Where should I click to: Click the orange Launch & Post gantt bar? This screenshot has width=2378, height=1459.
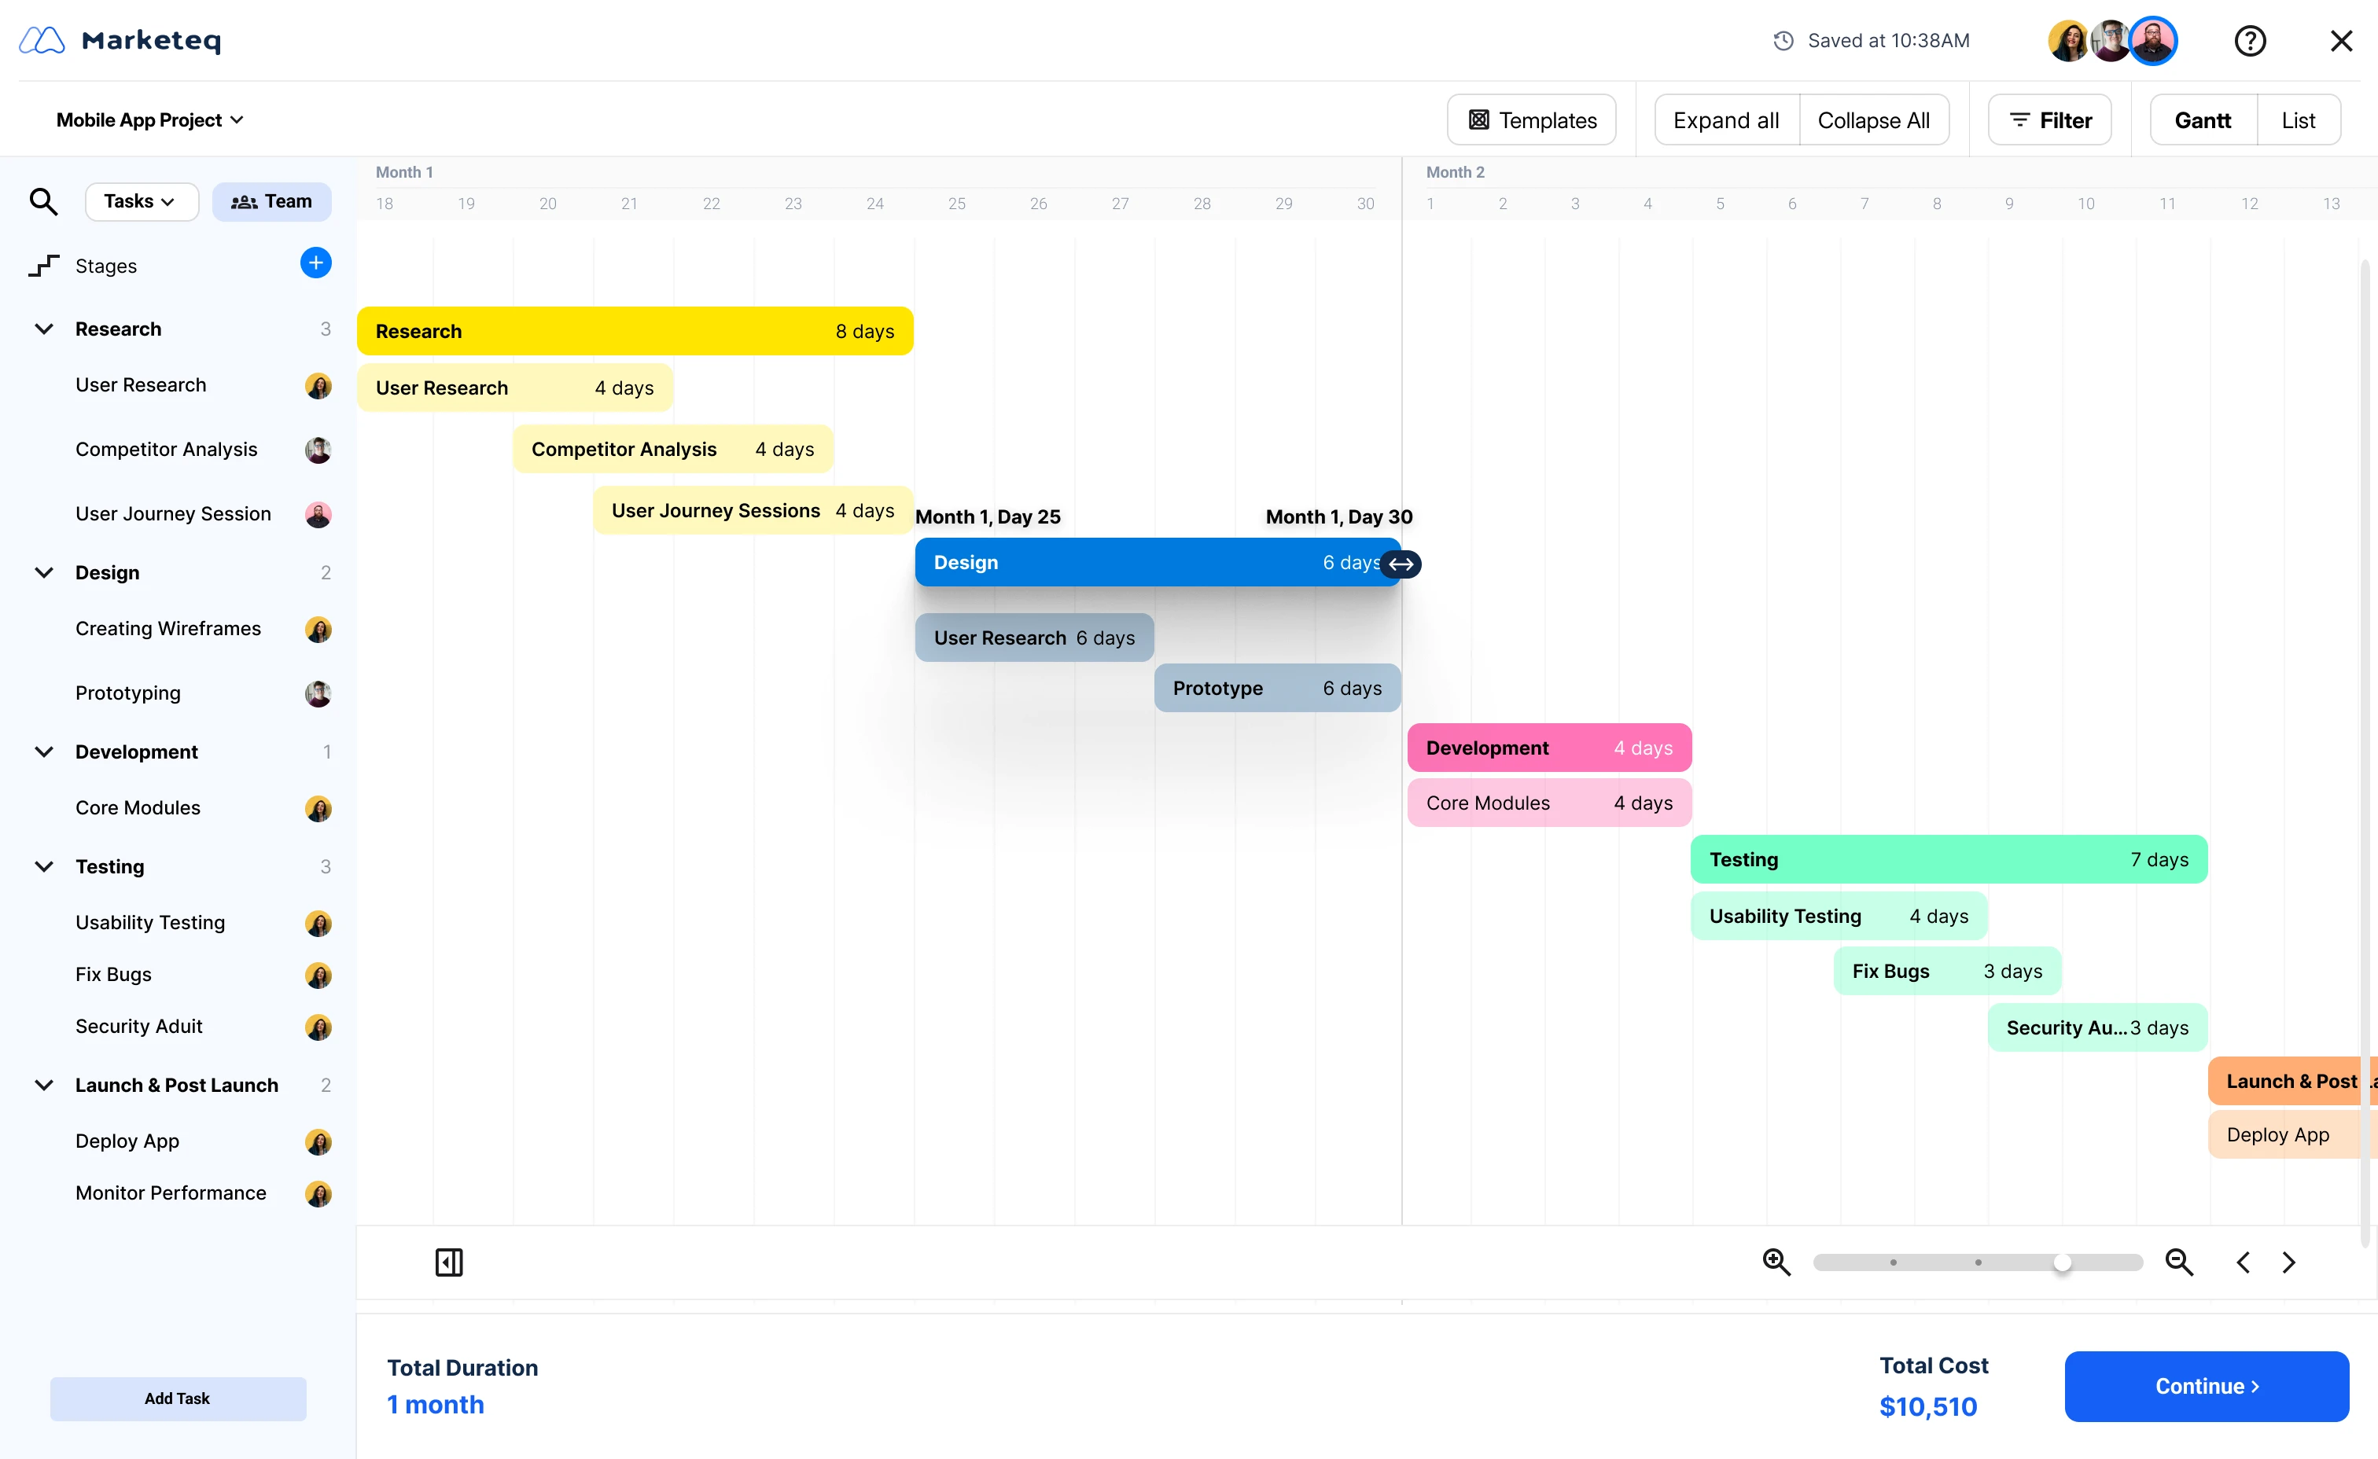click(2291, 1081)
